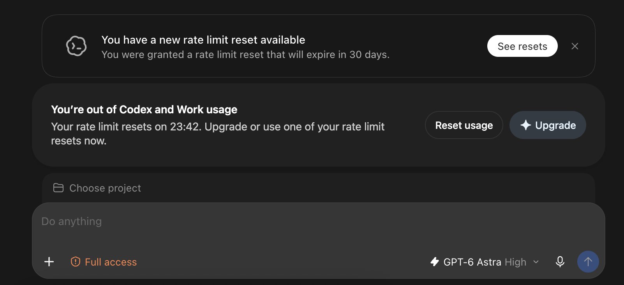
Task: Click the folder icon beside Choose project
Action: click(x=58, y=188)
